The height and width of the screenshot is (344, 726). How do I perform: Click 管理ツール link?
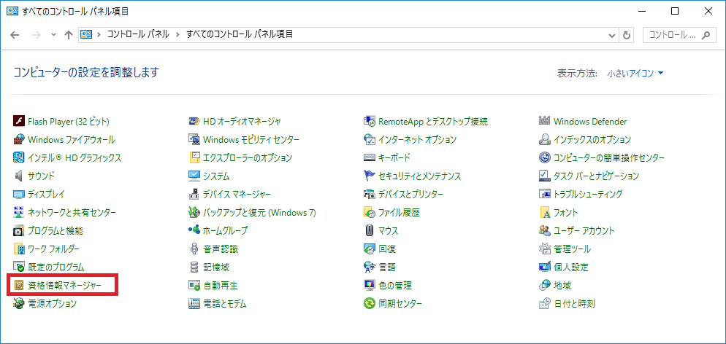click(x=573, y=249)
